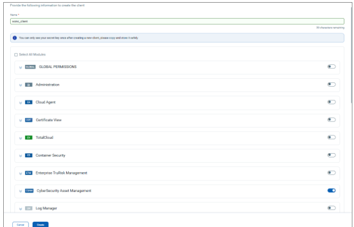
Task: Click the Log Manager label
Action: (x=46, y=208)
